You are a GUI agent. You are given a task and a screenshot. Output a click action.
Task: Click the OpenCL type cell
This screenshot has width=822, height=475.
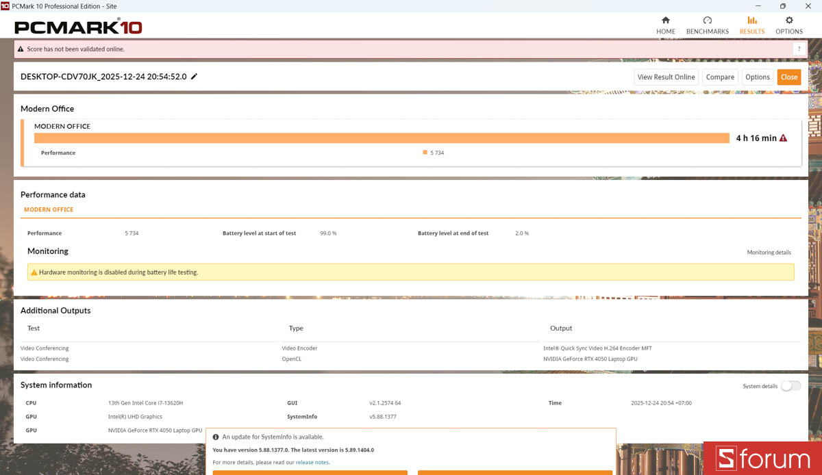pyautogui.click(x=291, y=359)
